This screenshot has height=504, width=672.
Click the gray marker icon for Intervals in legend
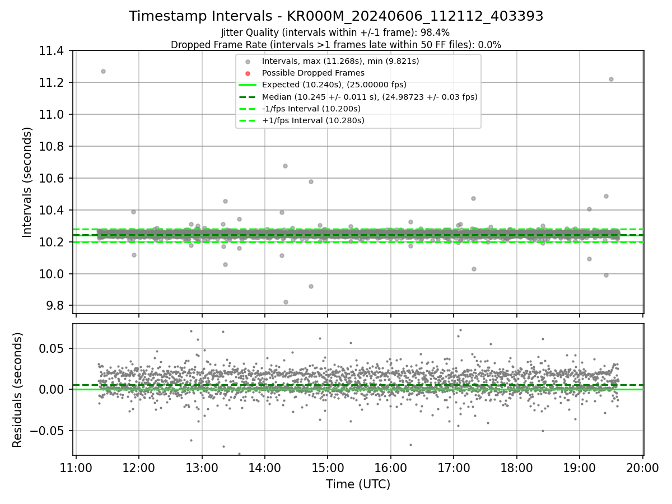tap(248, 62)
